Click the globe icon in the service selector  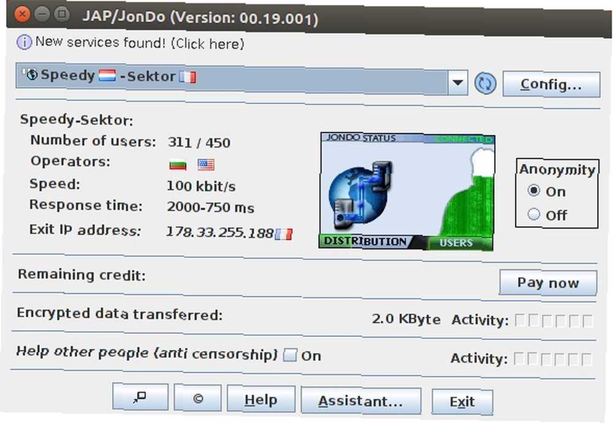[x=31, y=74]
